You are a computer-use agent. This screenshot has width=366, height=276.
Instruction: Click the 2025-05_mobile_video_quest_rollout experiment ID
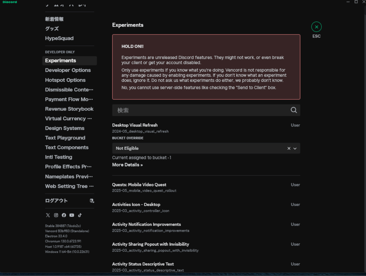pyautogui.click(x=144, y=191)
